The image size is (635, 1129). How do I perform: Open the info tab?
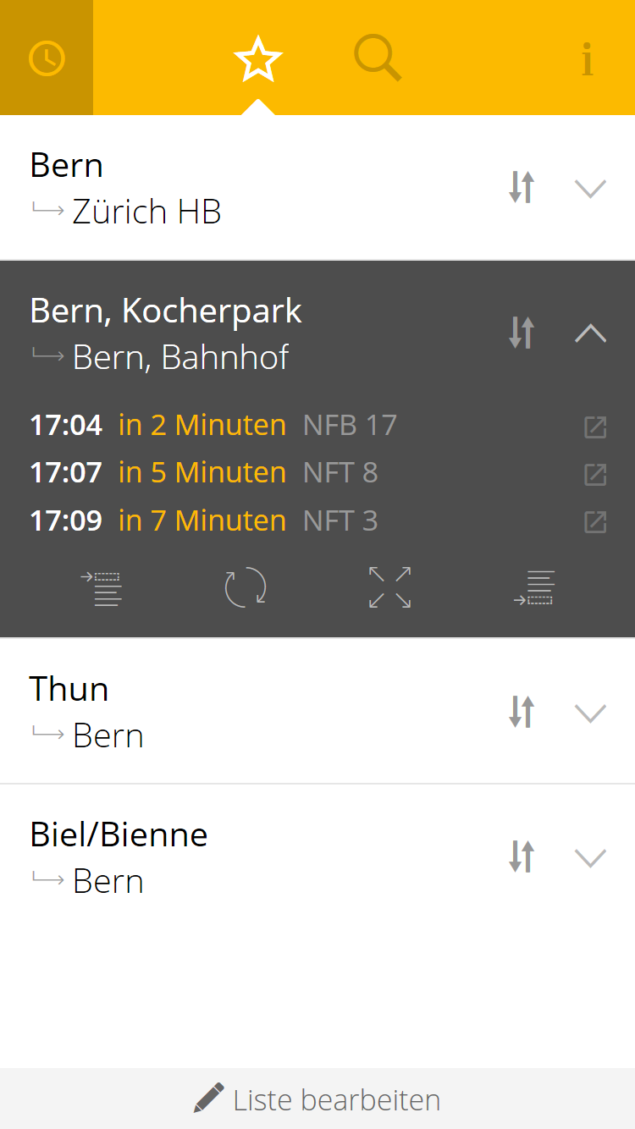[x=587, y=59]
